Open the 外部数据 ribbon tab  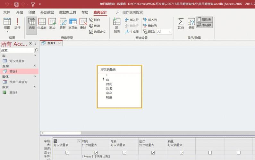(x=47, y=12)
